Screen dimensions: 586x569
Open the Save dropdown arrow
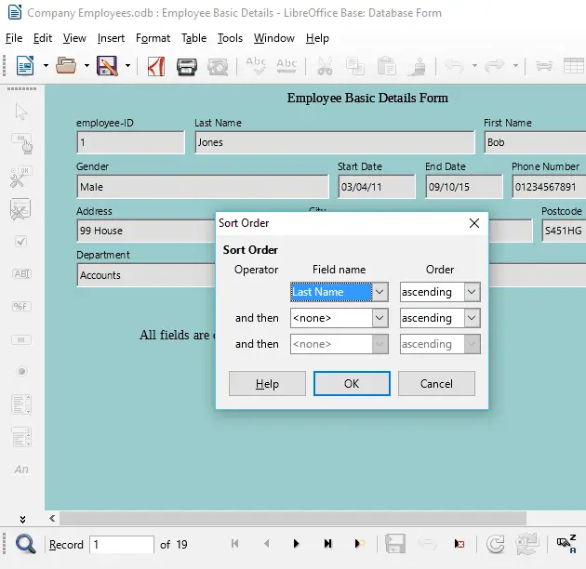point(127,66)
